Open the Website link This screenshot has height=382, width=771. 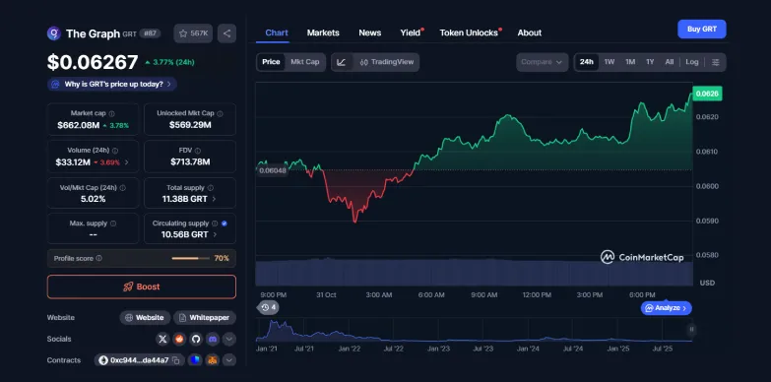point(145,318)
